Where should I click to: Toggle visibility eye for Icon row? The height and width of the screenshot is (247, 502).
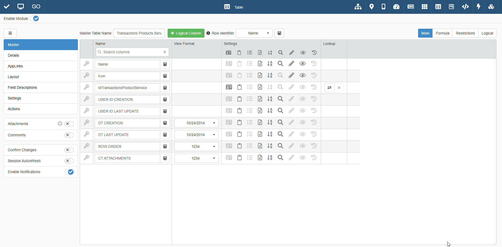click(303, 75)
